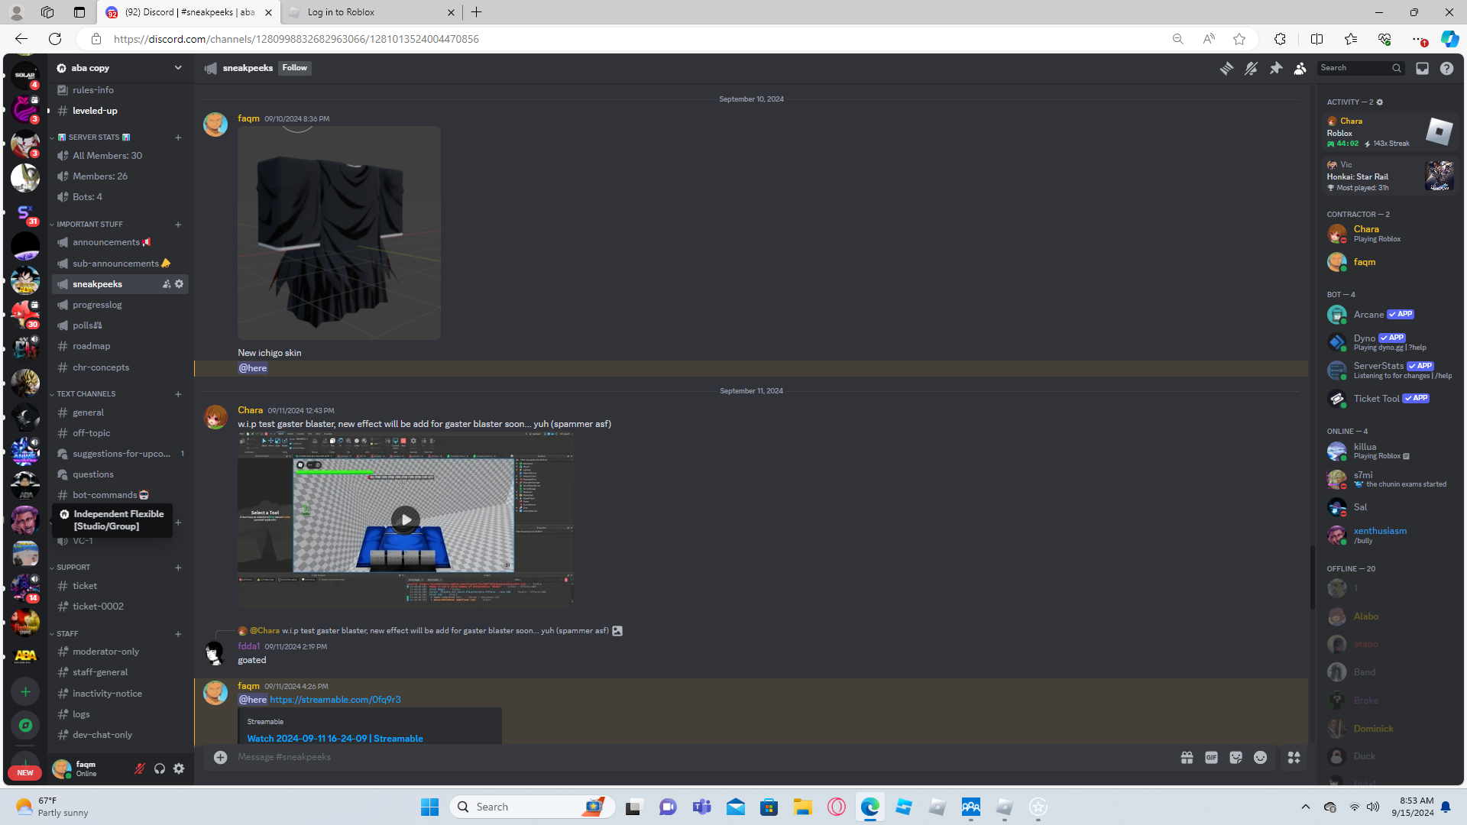This screenshot has width=1467, height=825.
Task: Explore discoverable servers compass icon
Action: pos(25,726)
